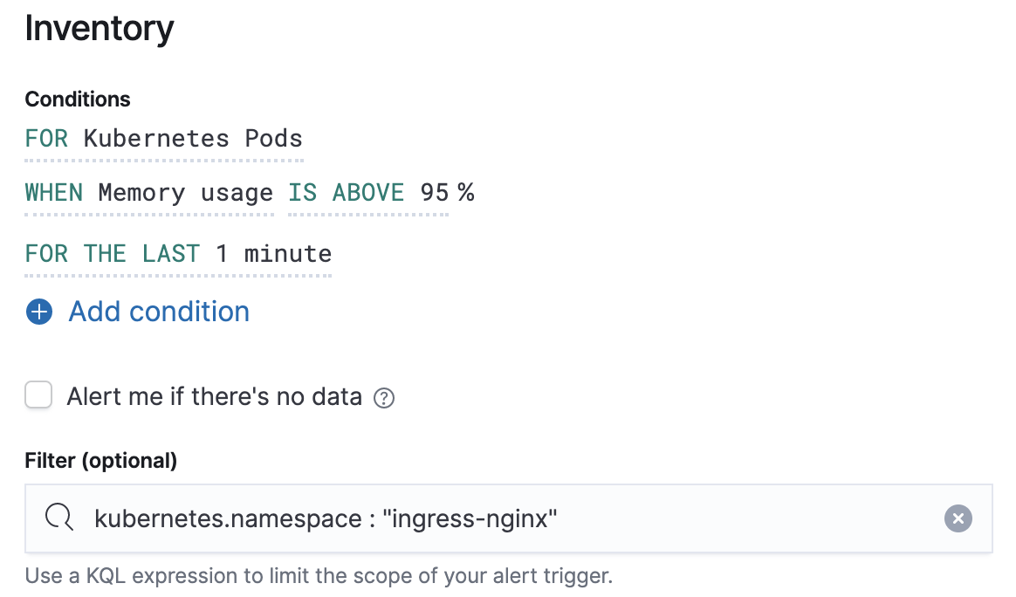Click the 1 minute duration value
The width and height of the screenshot is (1016, 597).
tap(274, 254)
